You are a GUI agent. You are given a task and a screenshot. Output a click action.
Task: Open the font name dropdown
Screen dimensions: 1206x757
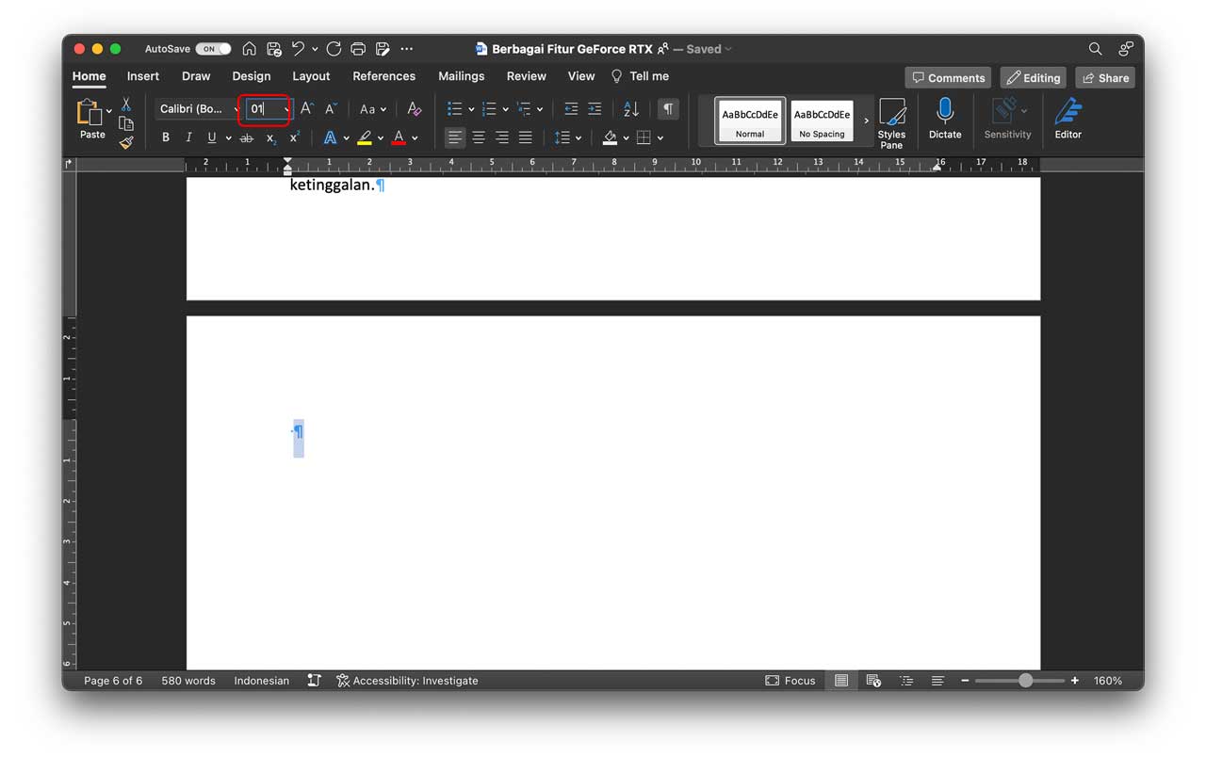(236, 109)
